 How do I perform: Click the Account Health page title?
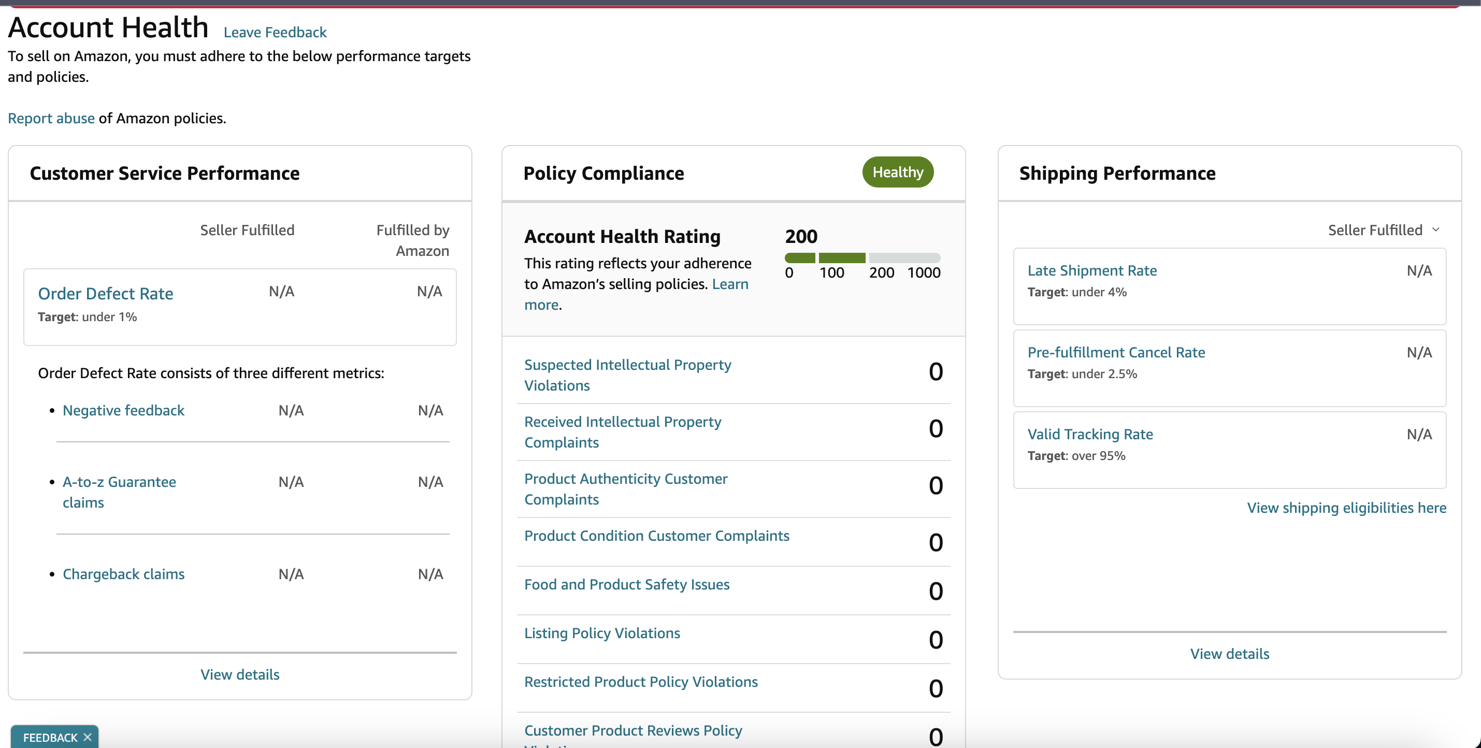[x=108, y=27]
